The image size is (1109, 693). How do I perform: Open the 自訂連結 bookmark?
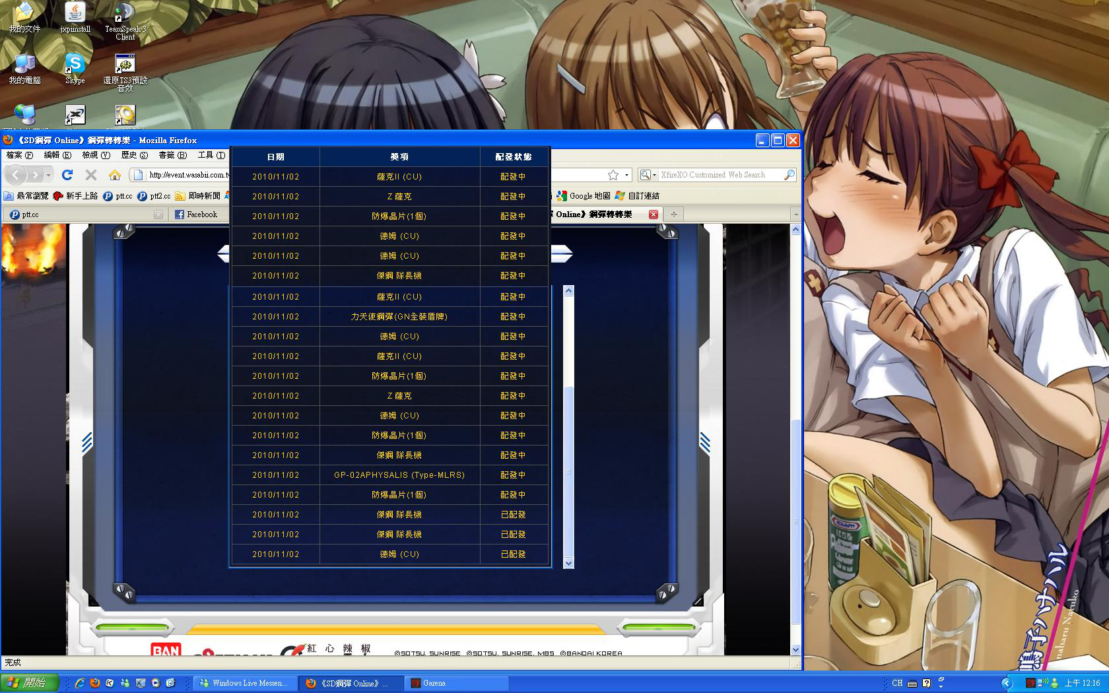(x=637, y=196)
